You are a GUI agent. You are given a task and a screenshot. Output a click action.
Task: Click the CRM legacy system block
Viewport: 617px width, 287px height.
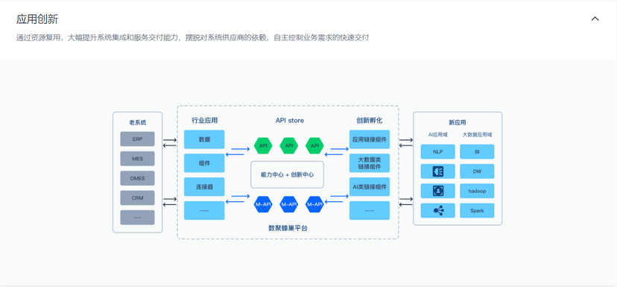137,198
